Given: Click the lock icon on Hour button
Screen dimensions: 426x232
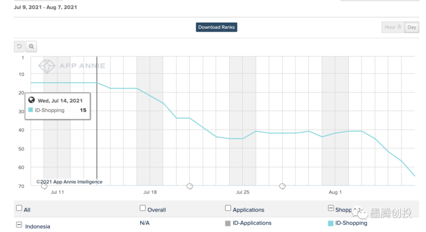Looking at the screenshot, I should tap(399, 27).
